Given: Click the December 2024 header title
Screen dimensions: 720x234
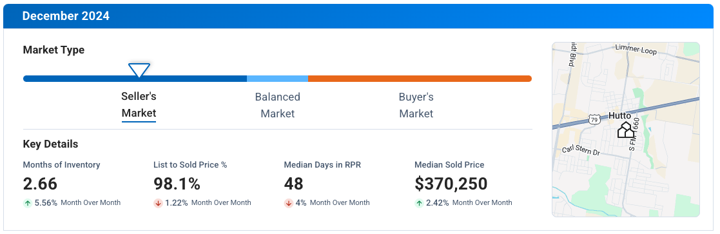Looking at the screenshot, I should (x=66, y=16).
